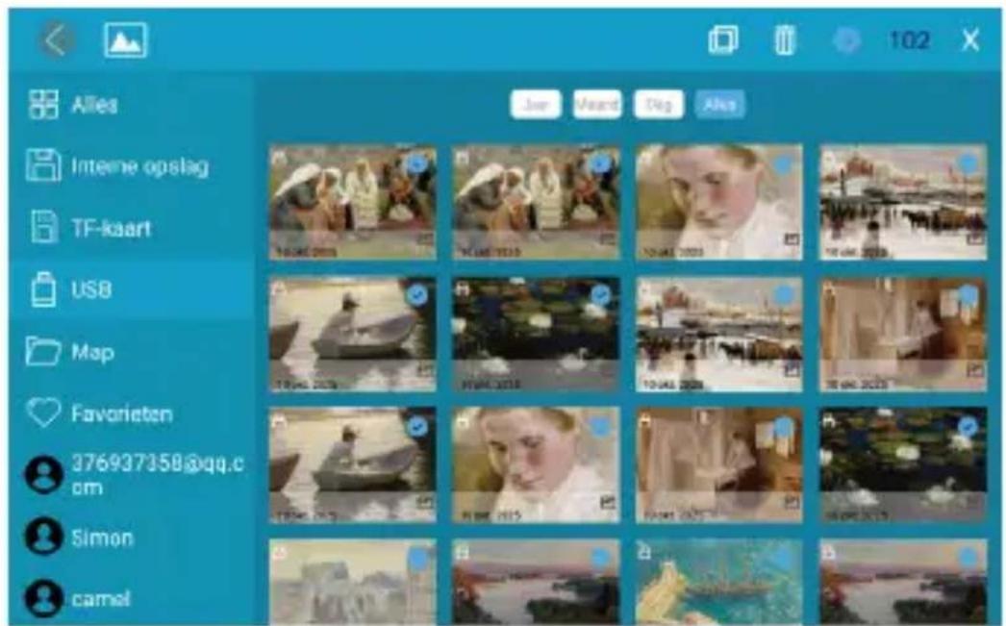The height and width of the screenshot is (626, 1006).
Task: Open the camel user account
Action: coord(132,598)
